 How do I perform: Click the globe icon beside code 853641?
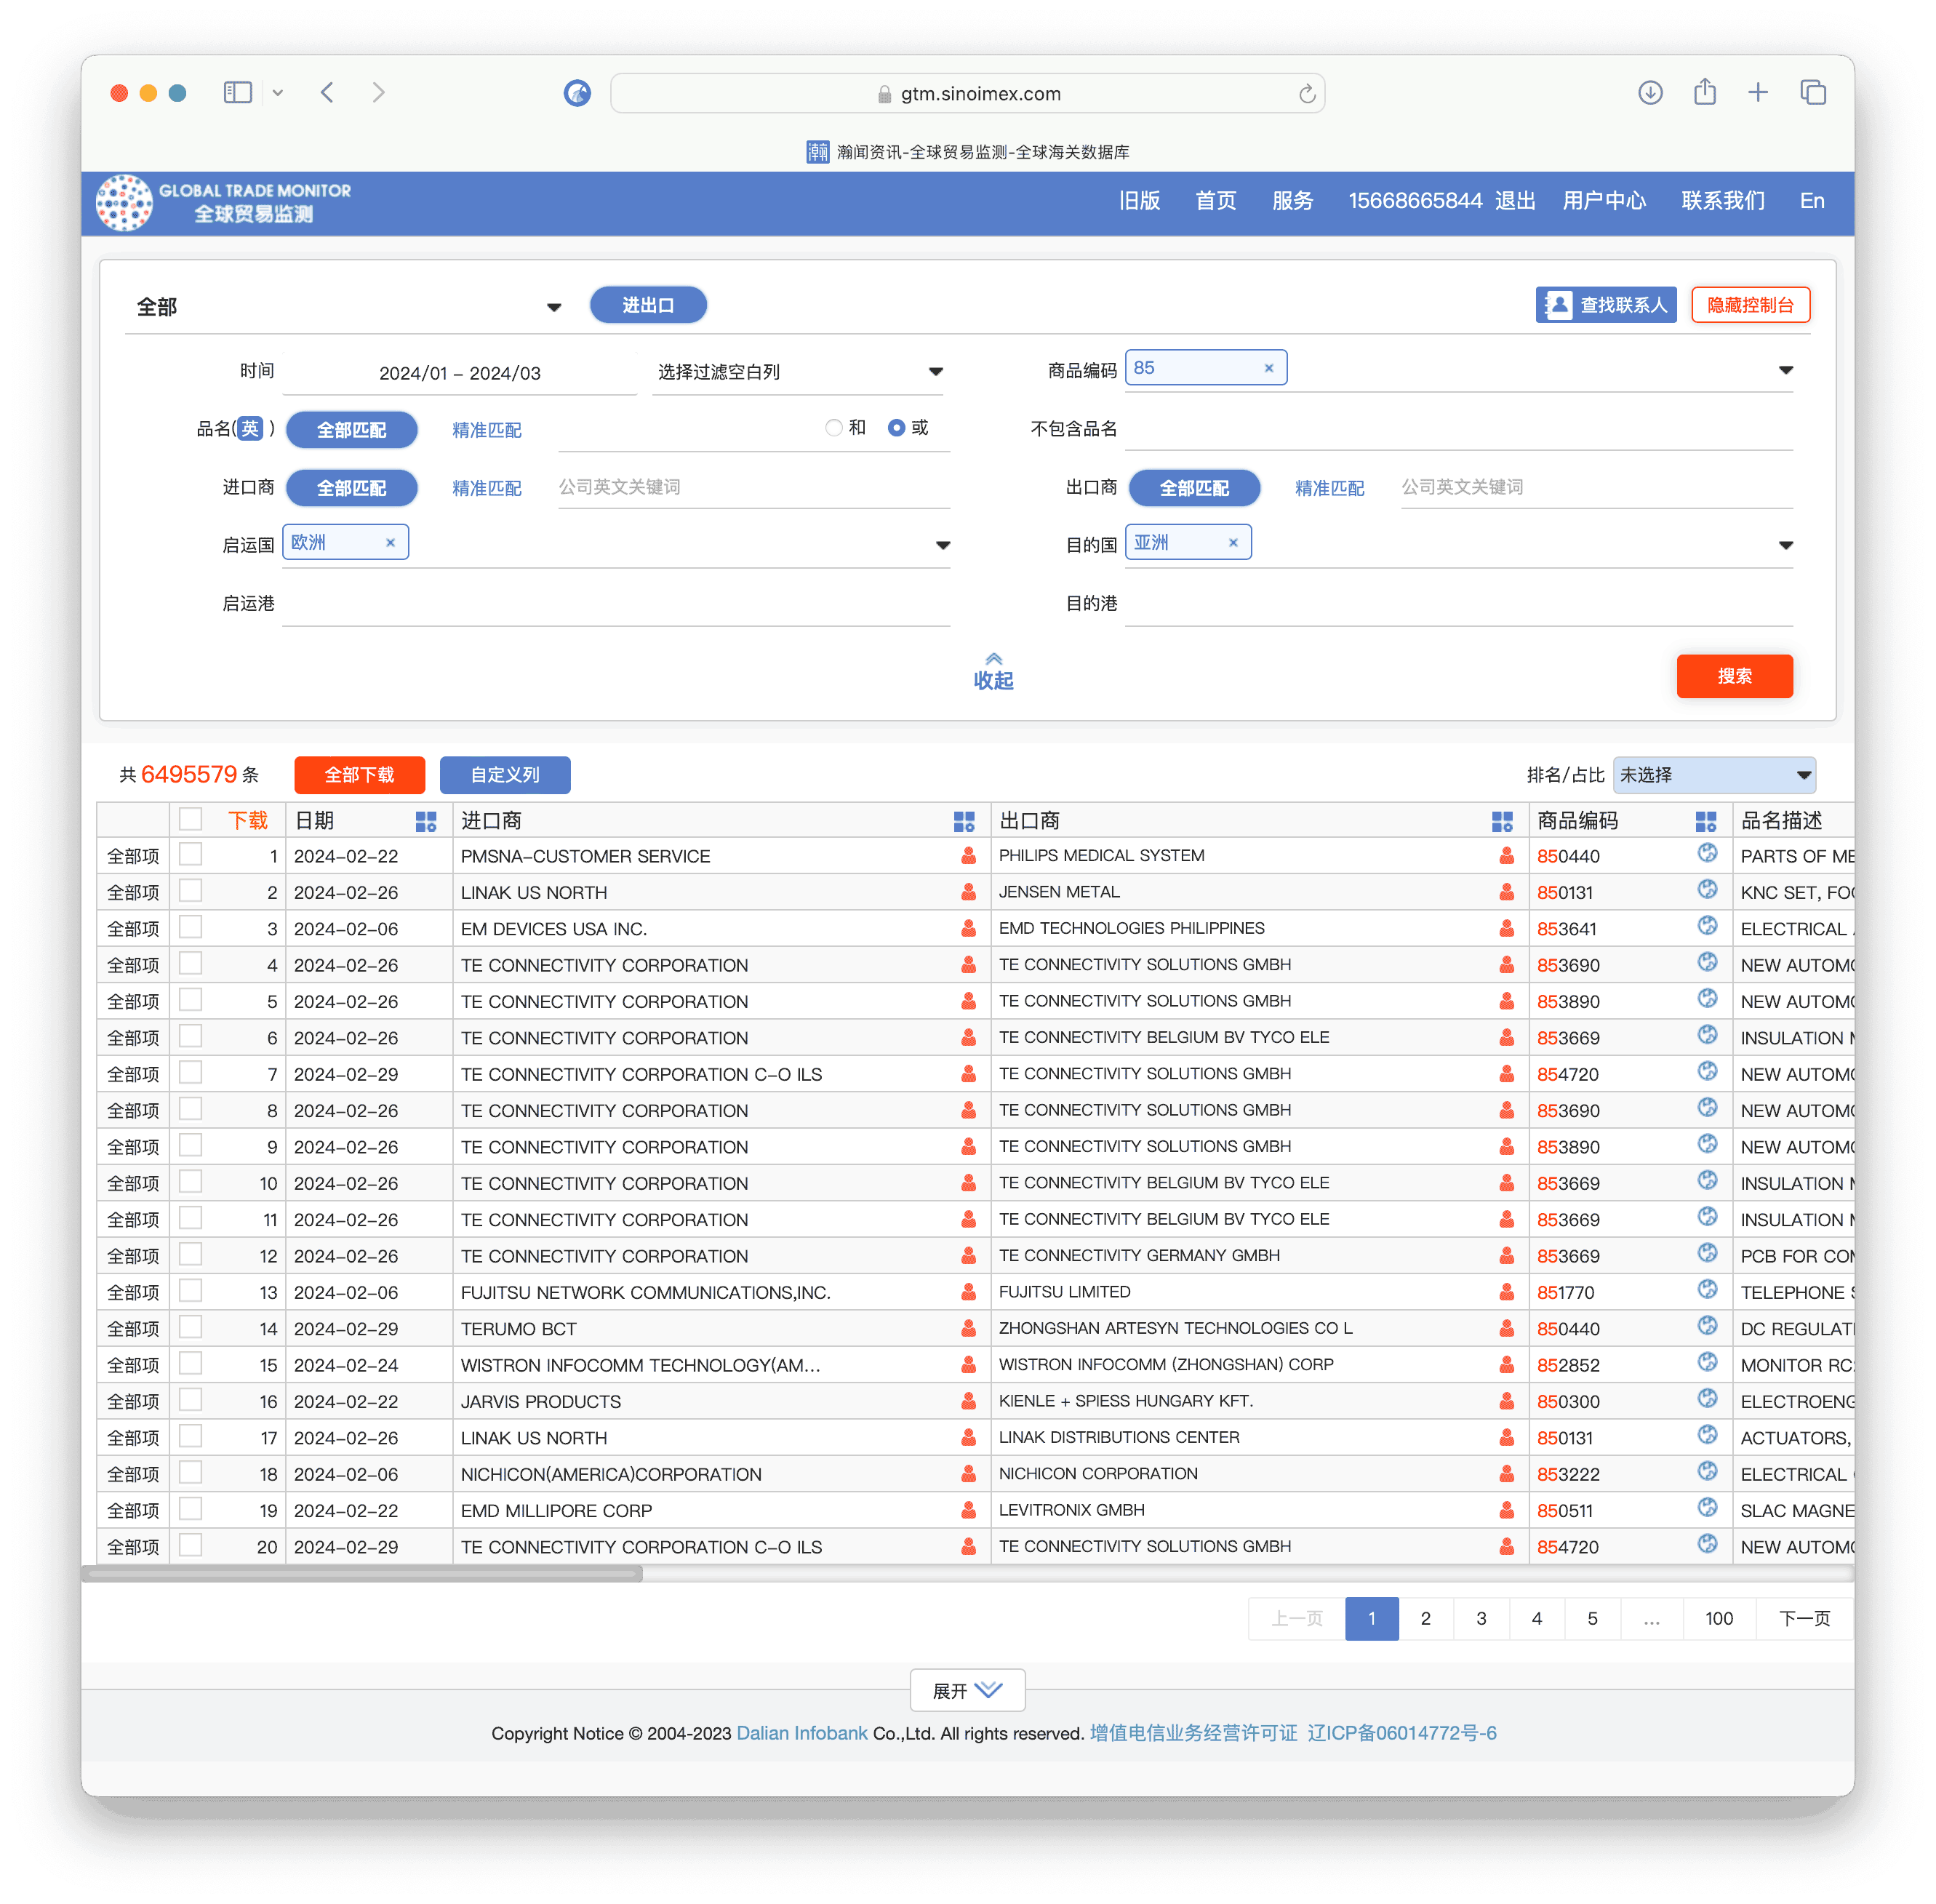(x=1707, y=926)
